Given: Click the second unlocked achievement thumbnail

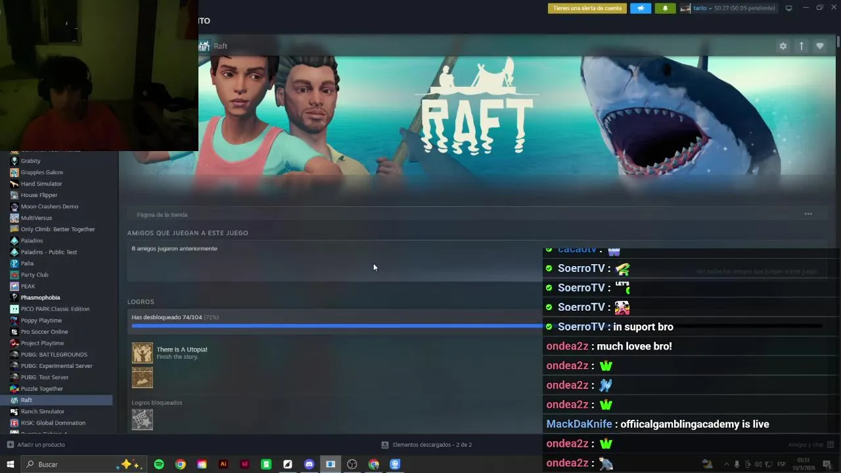Looking at the screenshot, I should pyautogui.click(x=142, y=378).
